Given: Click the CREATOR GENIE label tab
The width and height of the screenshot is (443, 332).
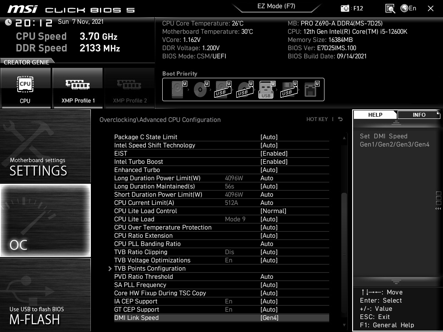Looking at the screenshot, I should [x=26, y=62].
